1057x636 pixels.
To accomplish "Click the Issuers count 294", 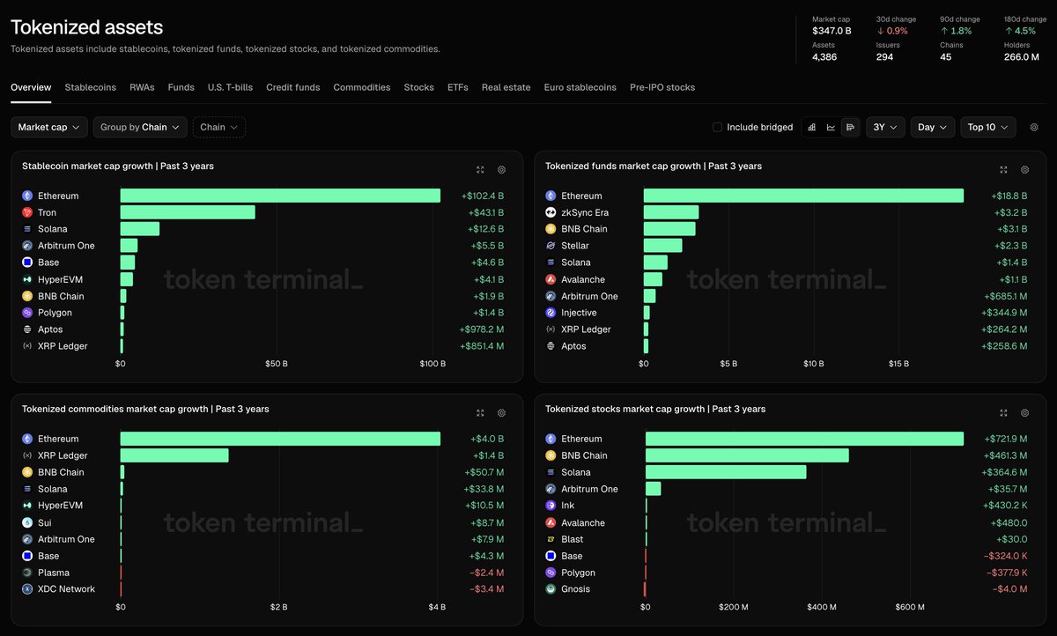I will point(884,56).
